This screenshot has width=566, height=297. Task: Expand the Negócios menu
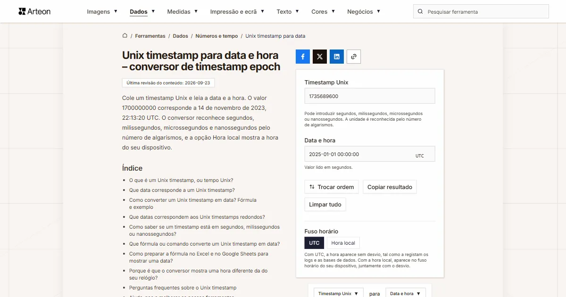pos(364,12)
